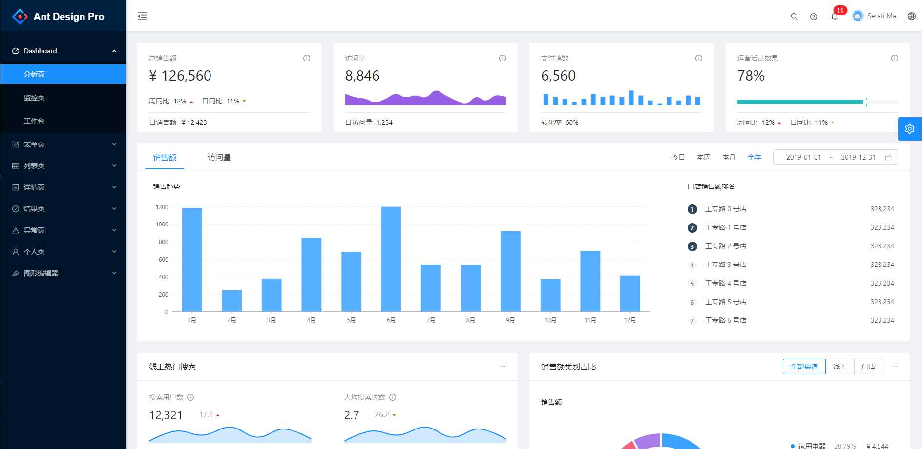Collapse the Dashboard menu chevron

pyautogui.click(x=114, y=51)
